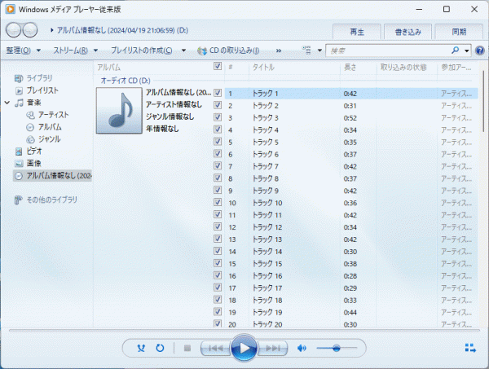Go to previous track
The width and height of the screenshot is (489, 369).
point(216,348)
